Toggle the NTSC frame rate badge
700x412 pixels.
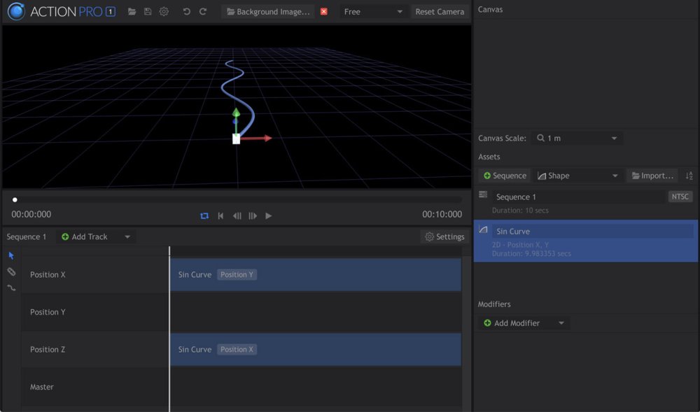coord(680,197)
